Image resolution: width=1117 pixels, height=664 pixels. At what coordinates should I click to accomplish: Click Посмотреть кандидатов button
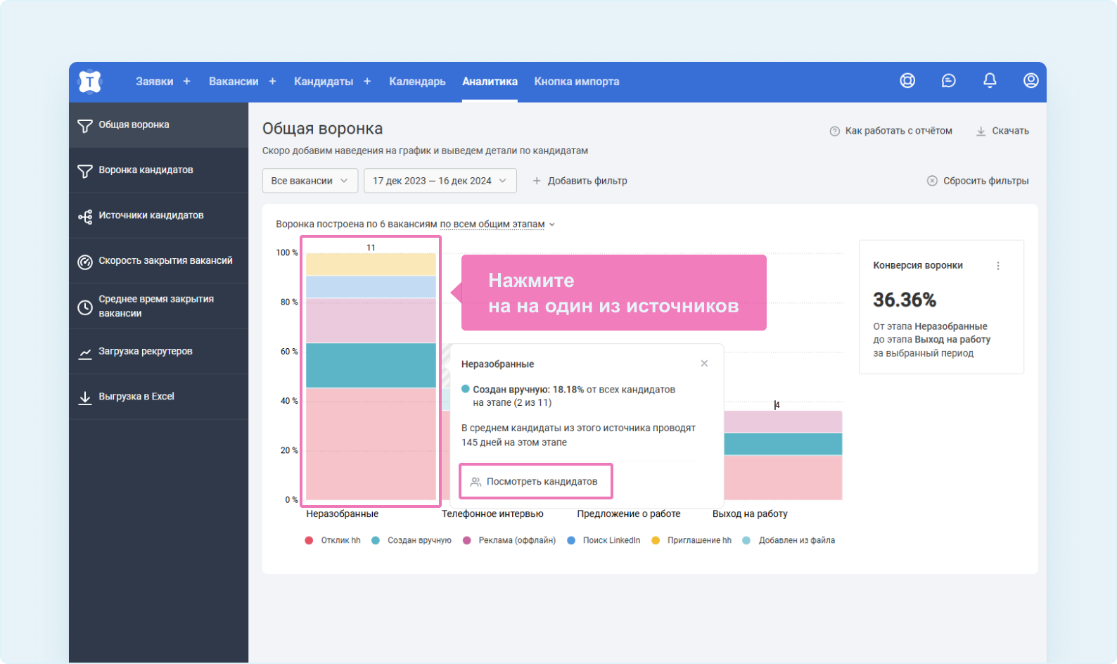(535, 482)
